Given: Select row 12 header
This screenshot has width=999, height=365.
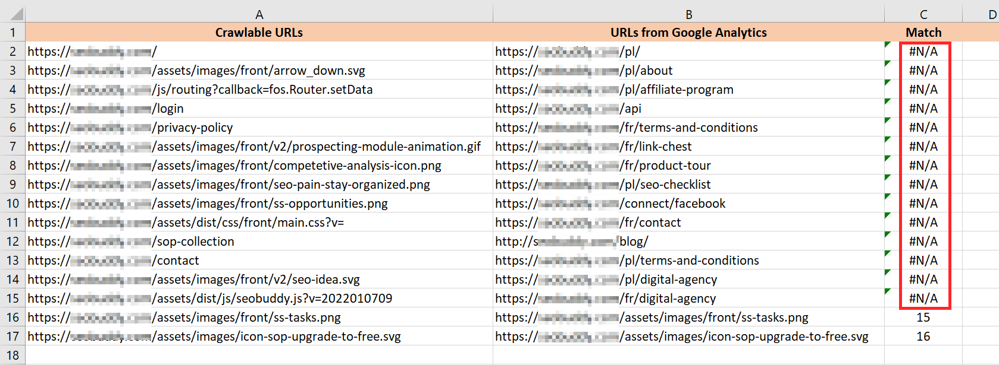Looking at the screenshot, I should click(x=12, y=242).
